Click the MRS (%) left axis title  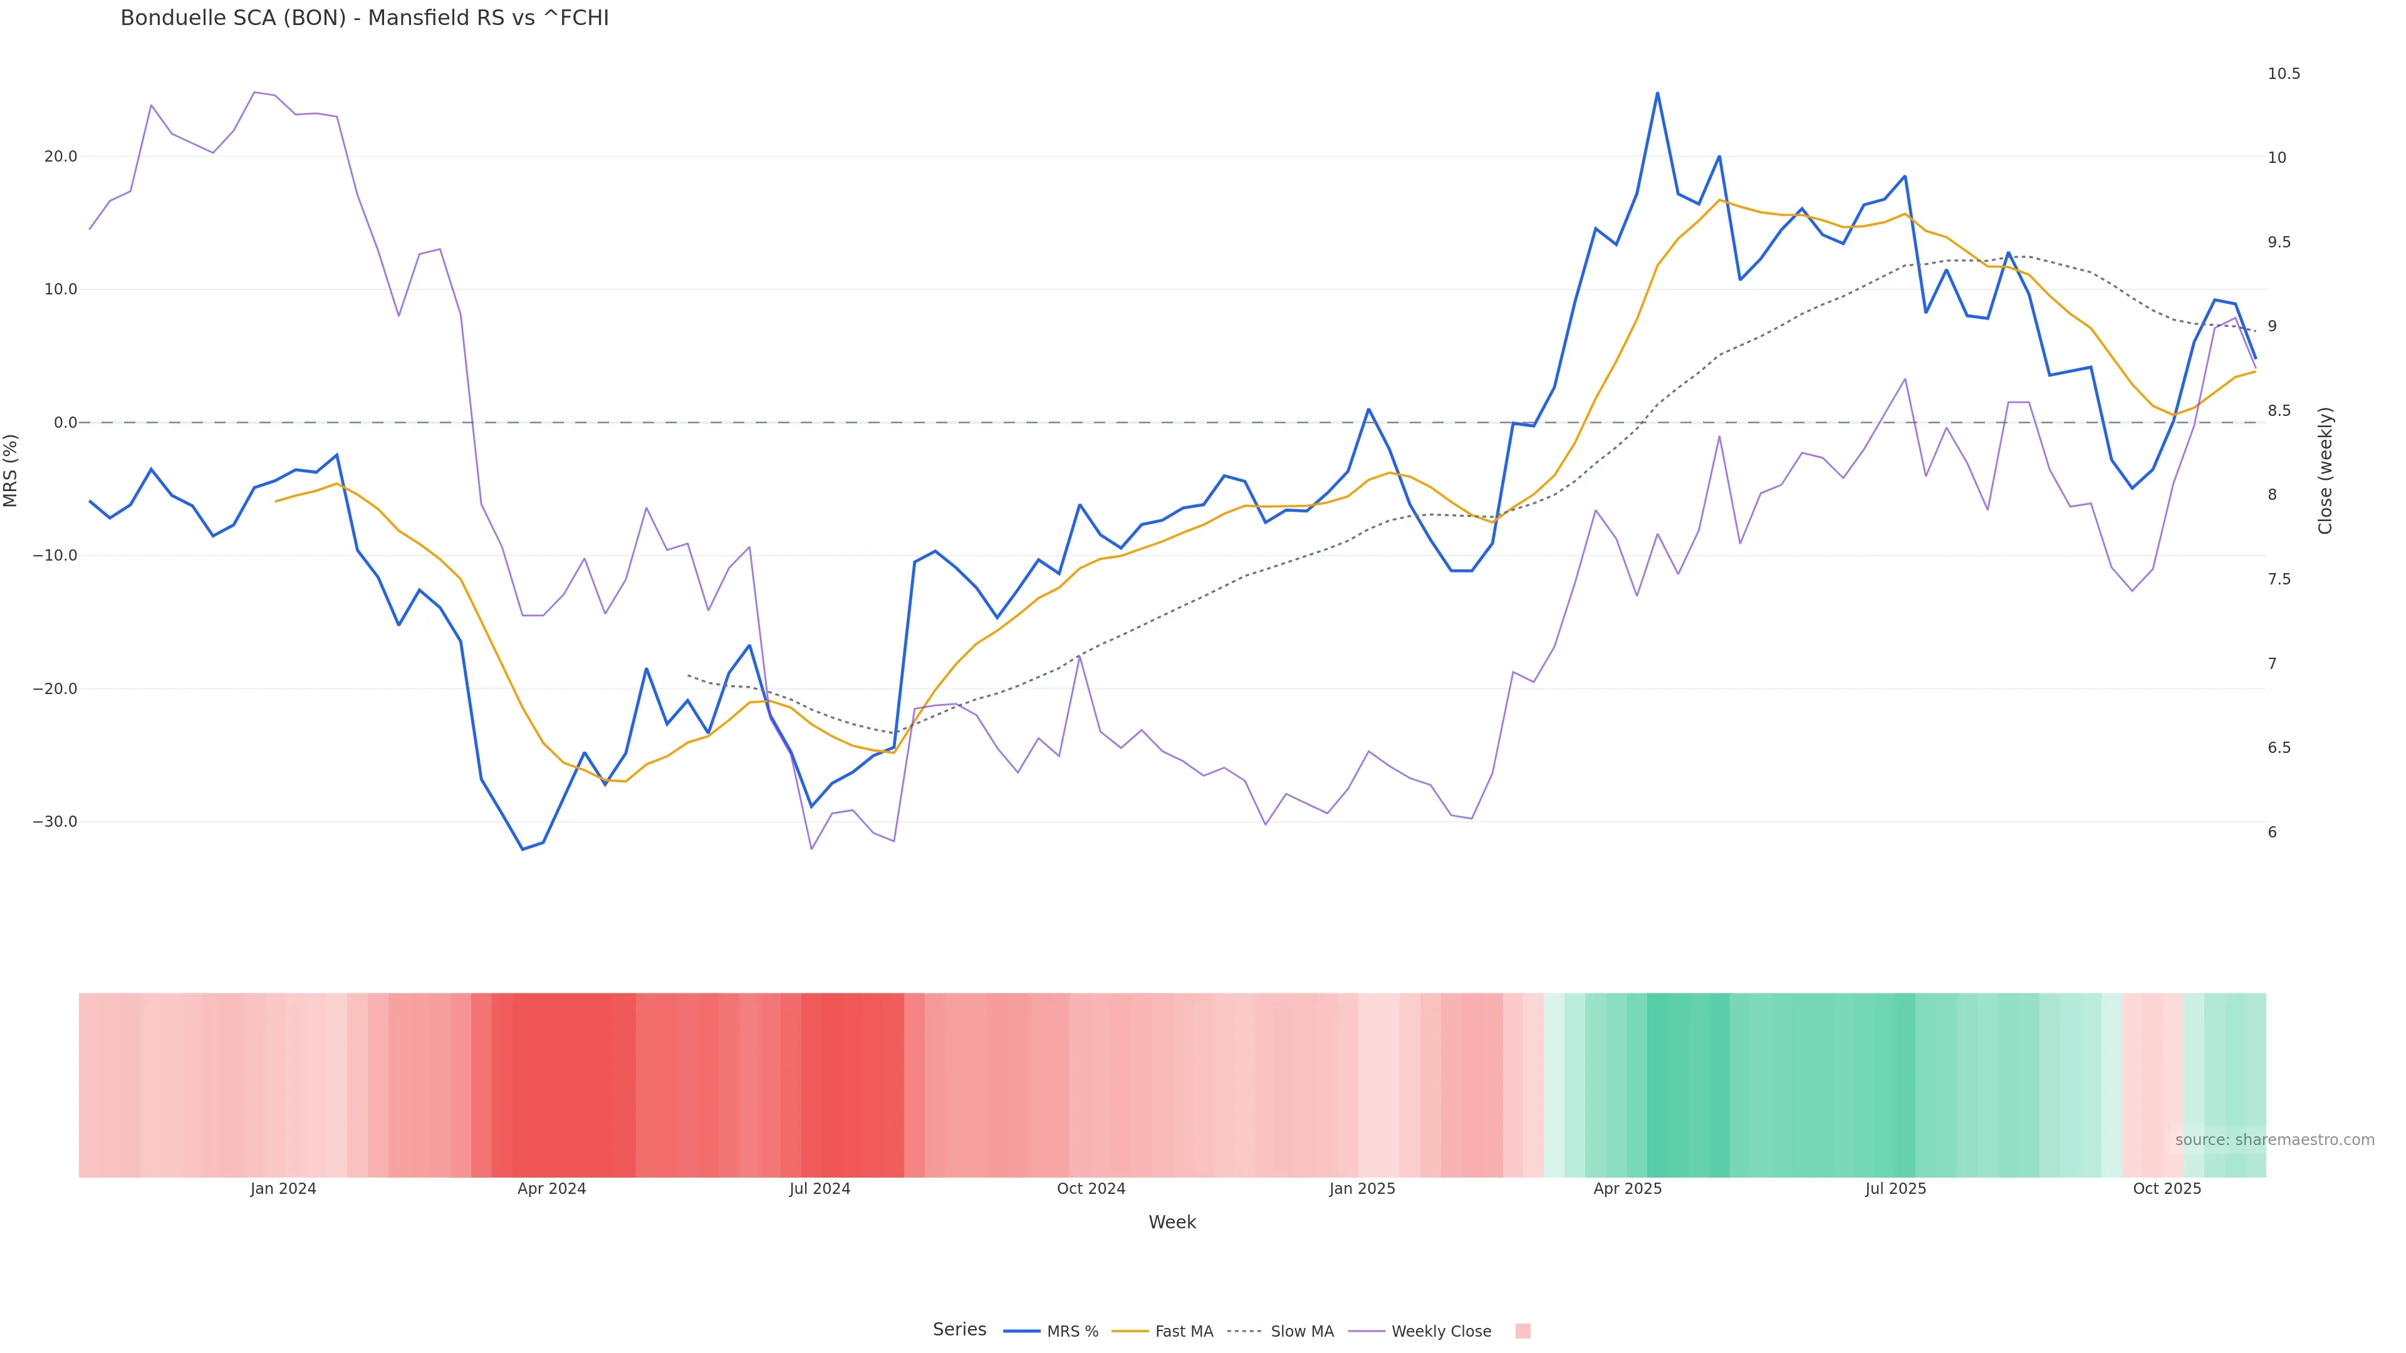(11, 470)
